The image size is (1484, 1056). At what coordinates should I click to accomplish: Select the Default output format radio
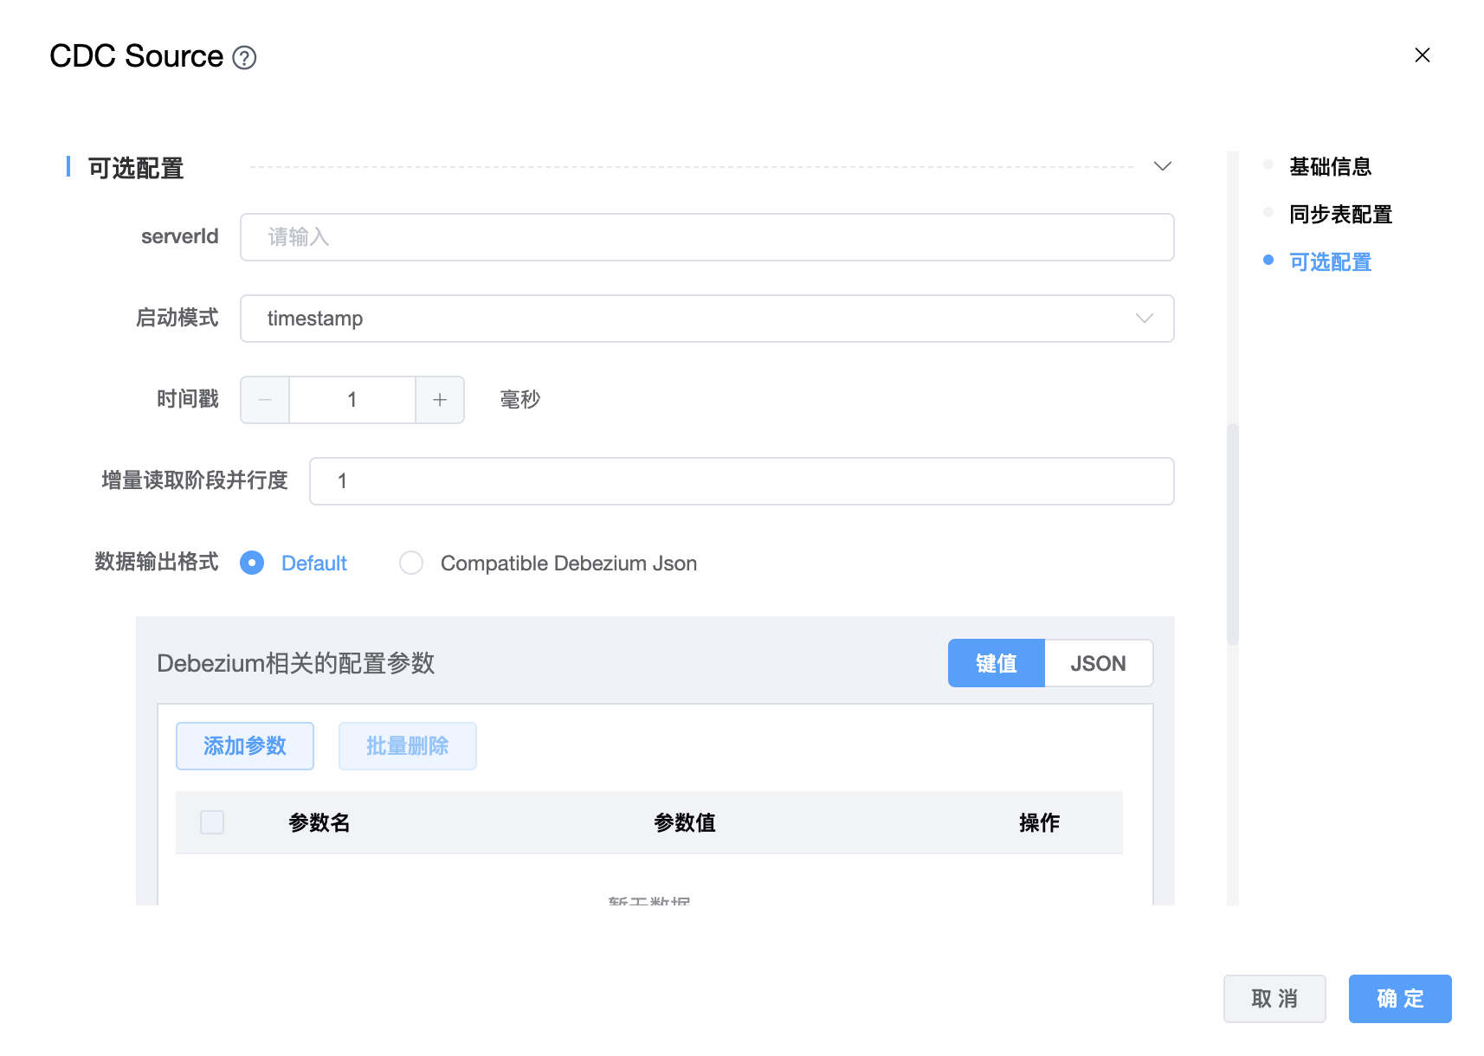(x=252, y=563)
